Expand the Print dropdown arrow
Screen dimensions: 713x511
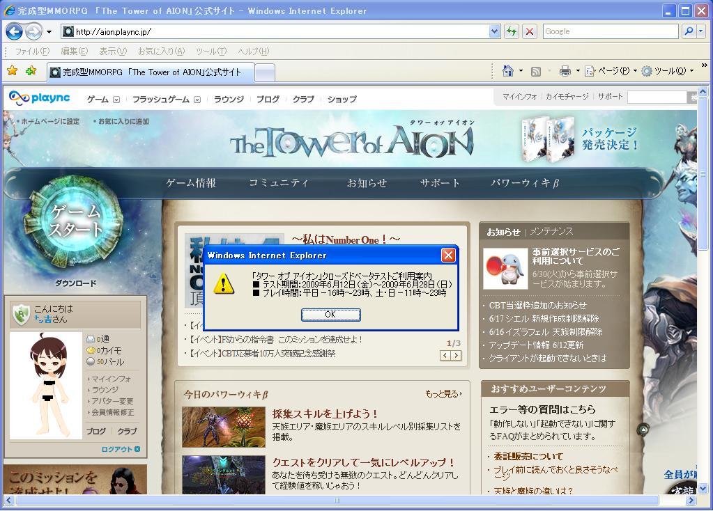578,71
